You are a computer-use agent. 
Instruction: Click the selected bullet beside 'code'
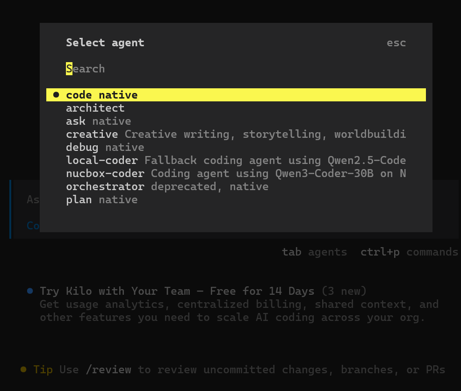click(56, 95)
